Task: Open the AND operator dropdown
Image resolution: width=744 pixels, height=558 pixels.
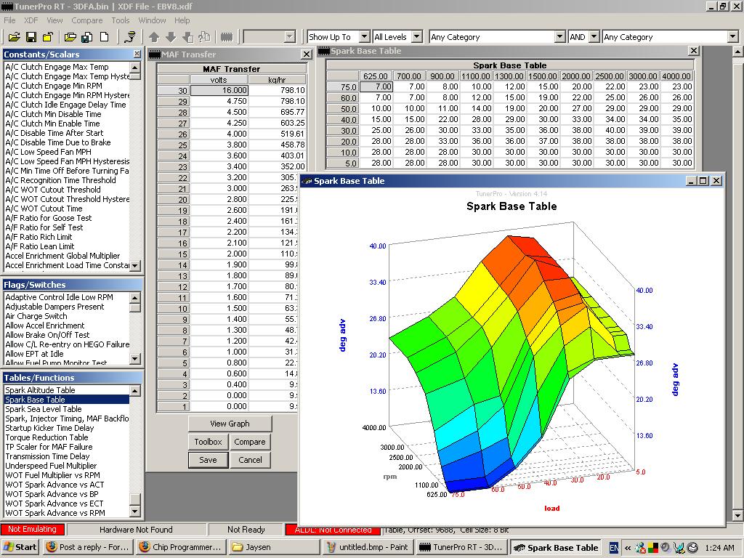Action: pos(594,36)
